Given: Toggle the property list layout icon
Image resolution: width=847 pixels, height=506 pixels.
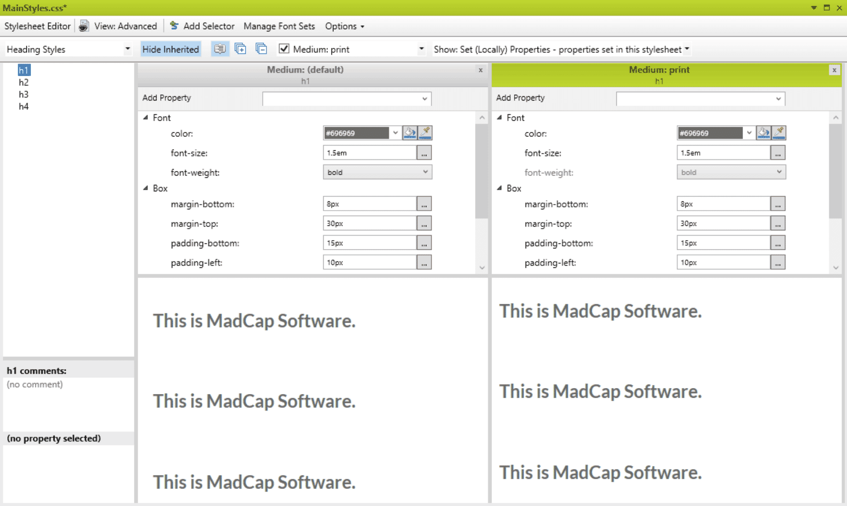Looking at the screenshot, I should point(220,49).
